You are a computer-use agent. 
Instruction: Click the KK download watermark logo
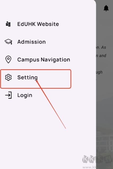[97, 159]
